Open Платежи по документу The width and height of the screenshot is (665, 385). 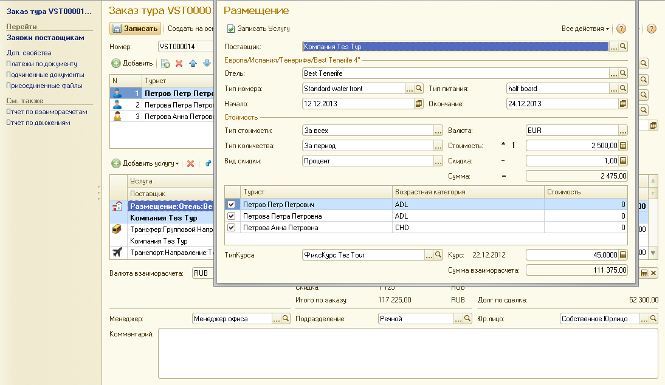pyautogui.click(x=41, y=64)
